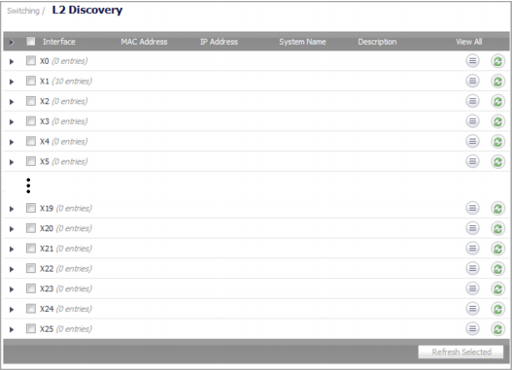Expand all rows via header arrow
Viewport: 512px width, 370px height.
coord(12,42)
